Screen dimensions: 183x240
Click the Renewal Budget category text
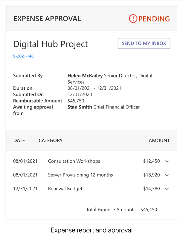point(65,189)
